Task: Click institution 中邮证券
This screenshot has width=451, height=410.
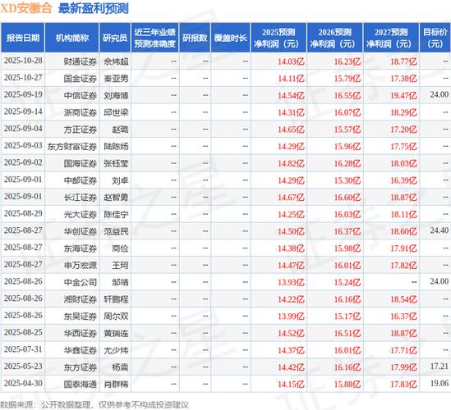Action: click(x=80, y=180)
